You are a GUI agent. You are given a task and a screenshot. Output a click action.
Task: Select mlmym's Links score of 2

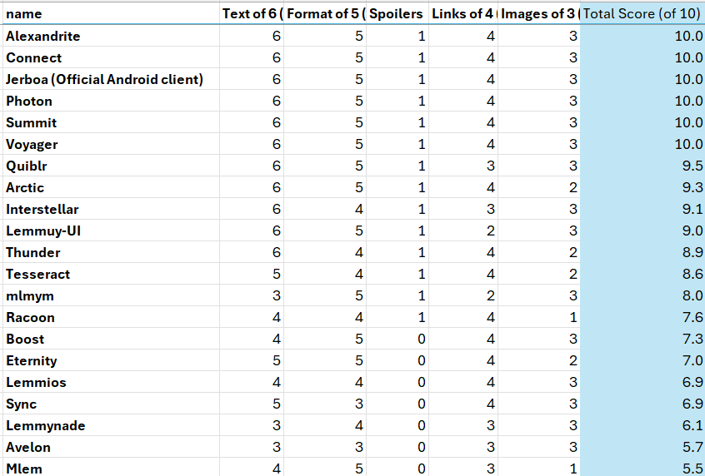point(463,295)
